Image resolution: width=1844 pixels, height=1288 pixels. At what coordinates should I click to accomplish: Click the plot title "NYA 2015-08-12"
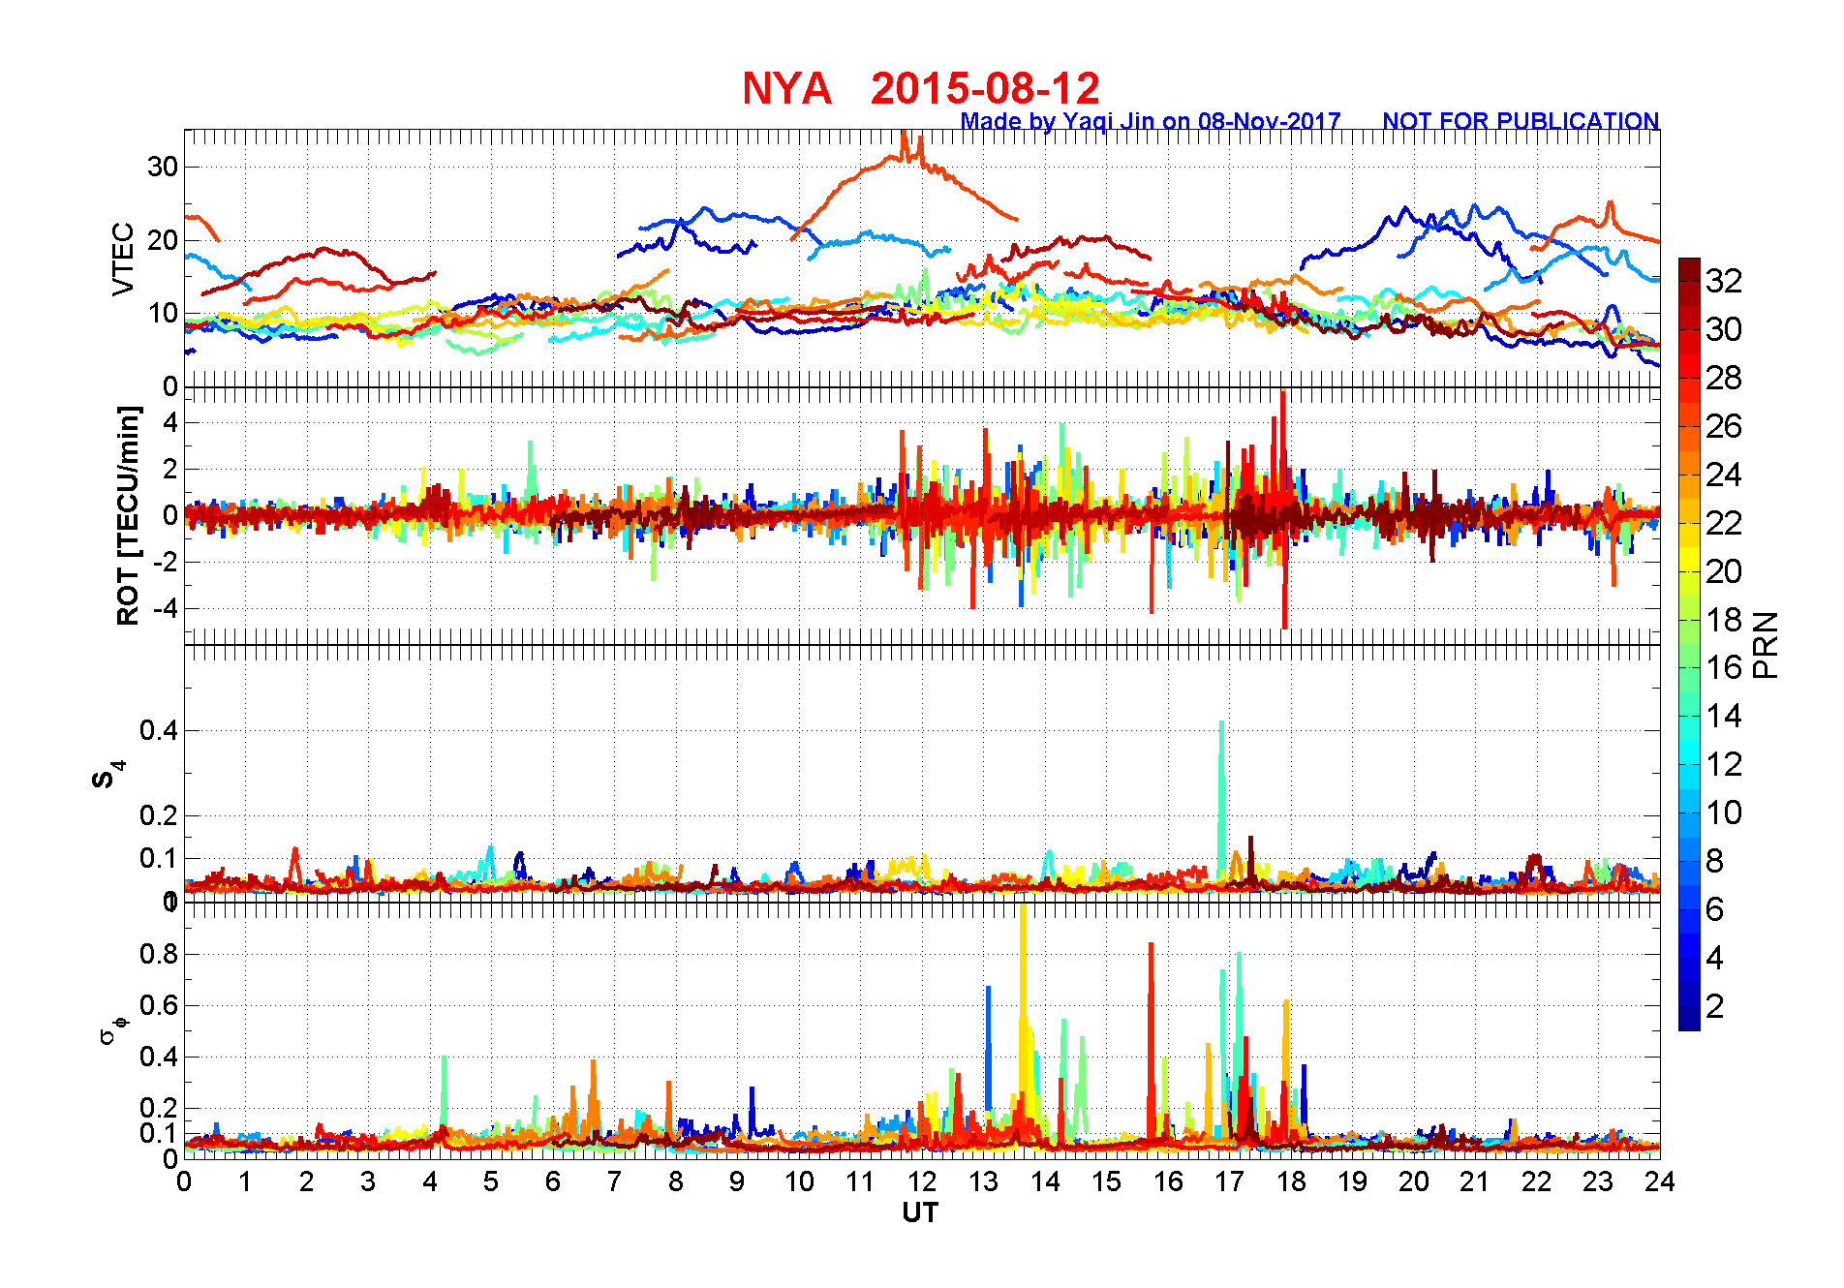[921, 89]
